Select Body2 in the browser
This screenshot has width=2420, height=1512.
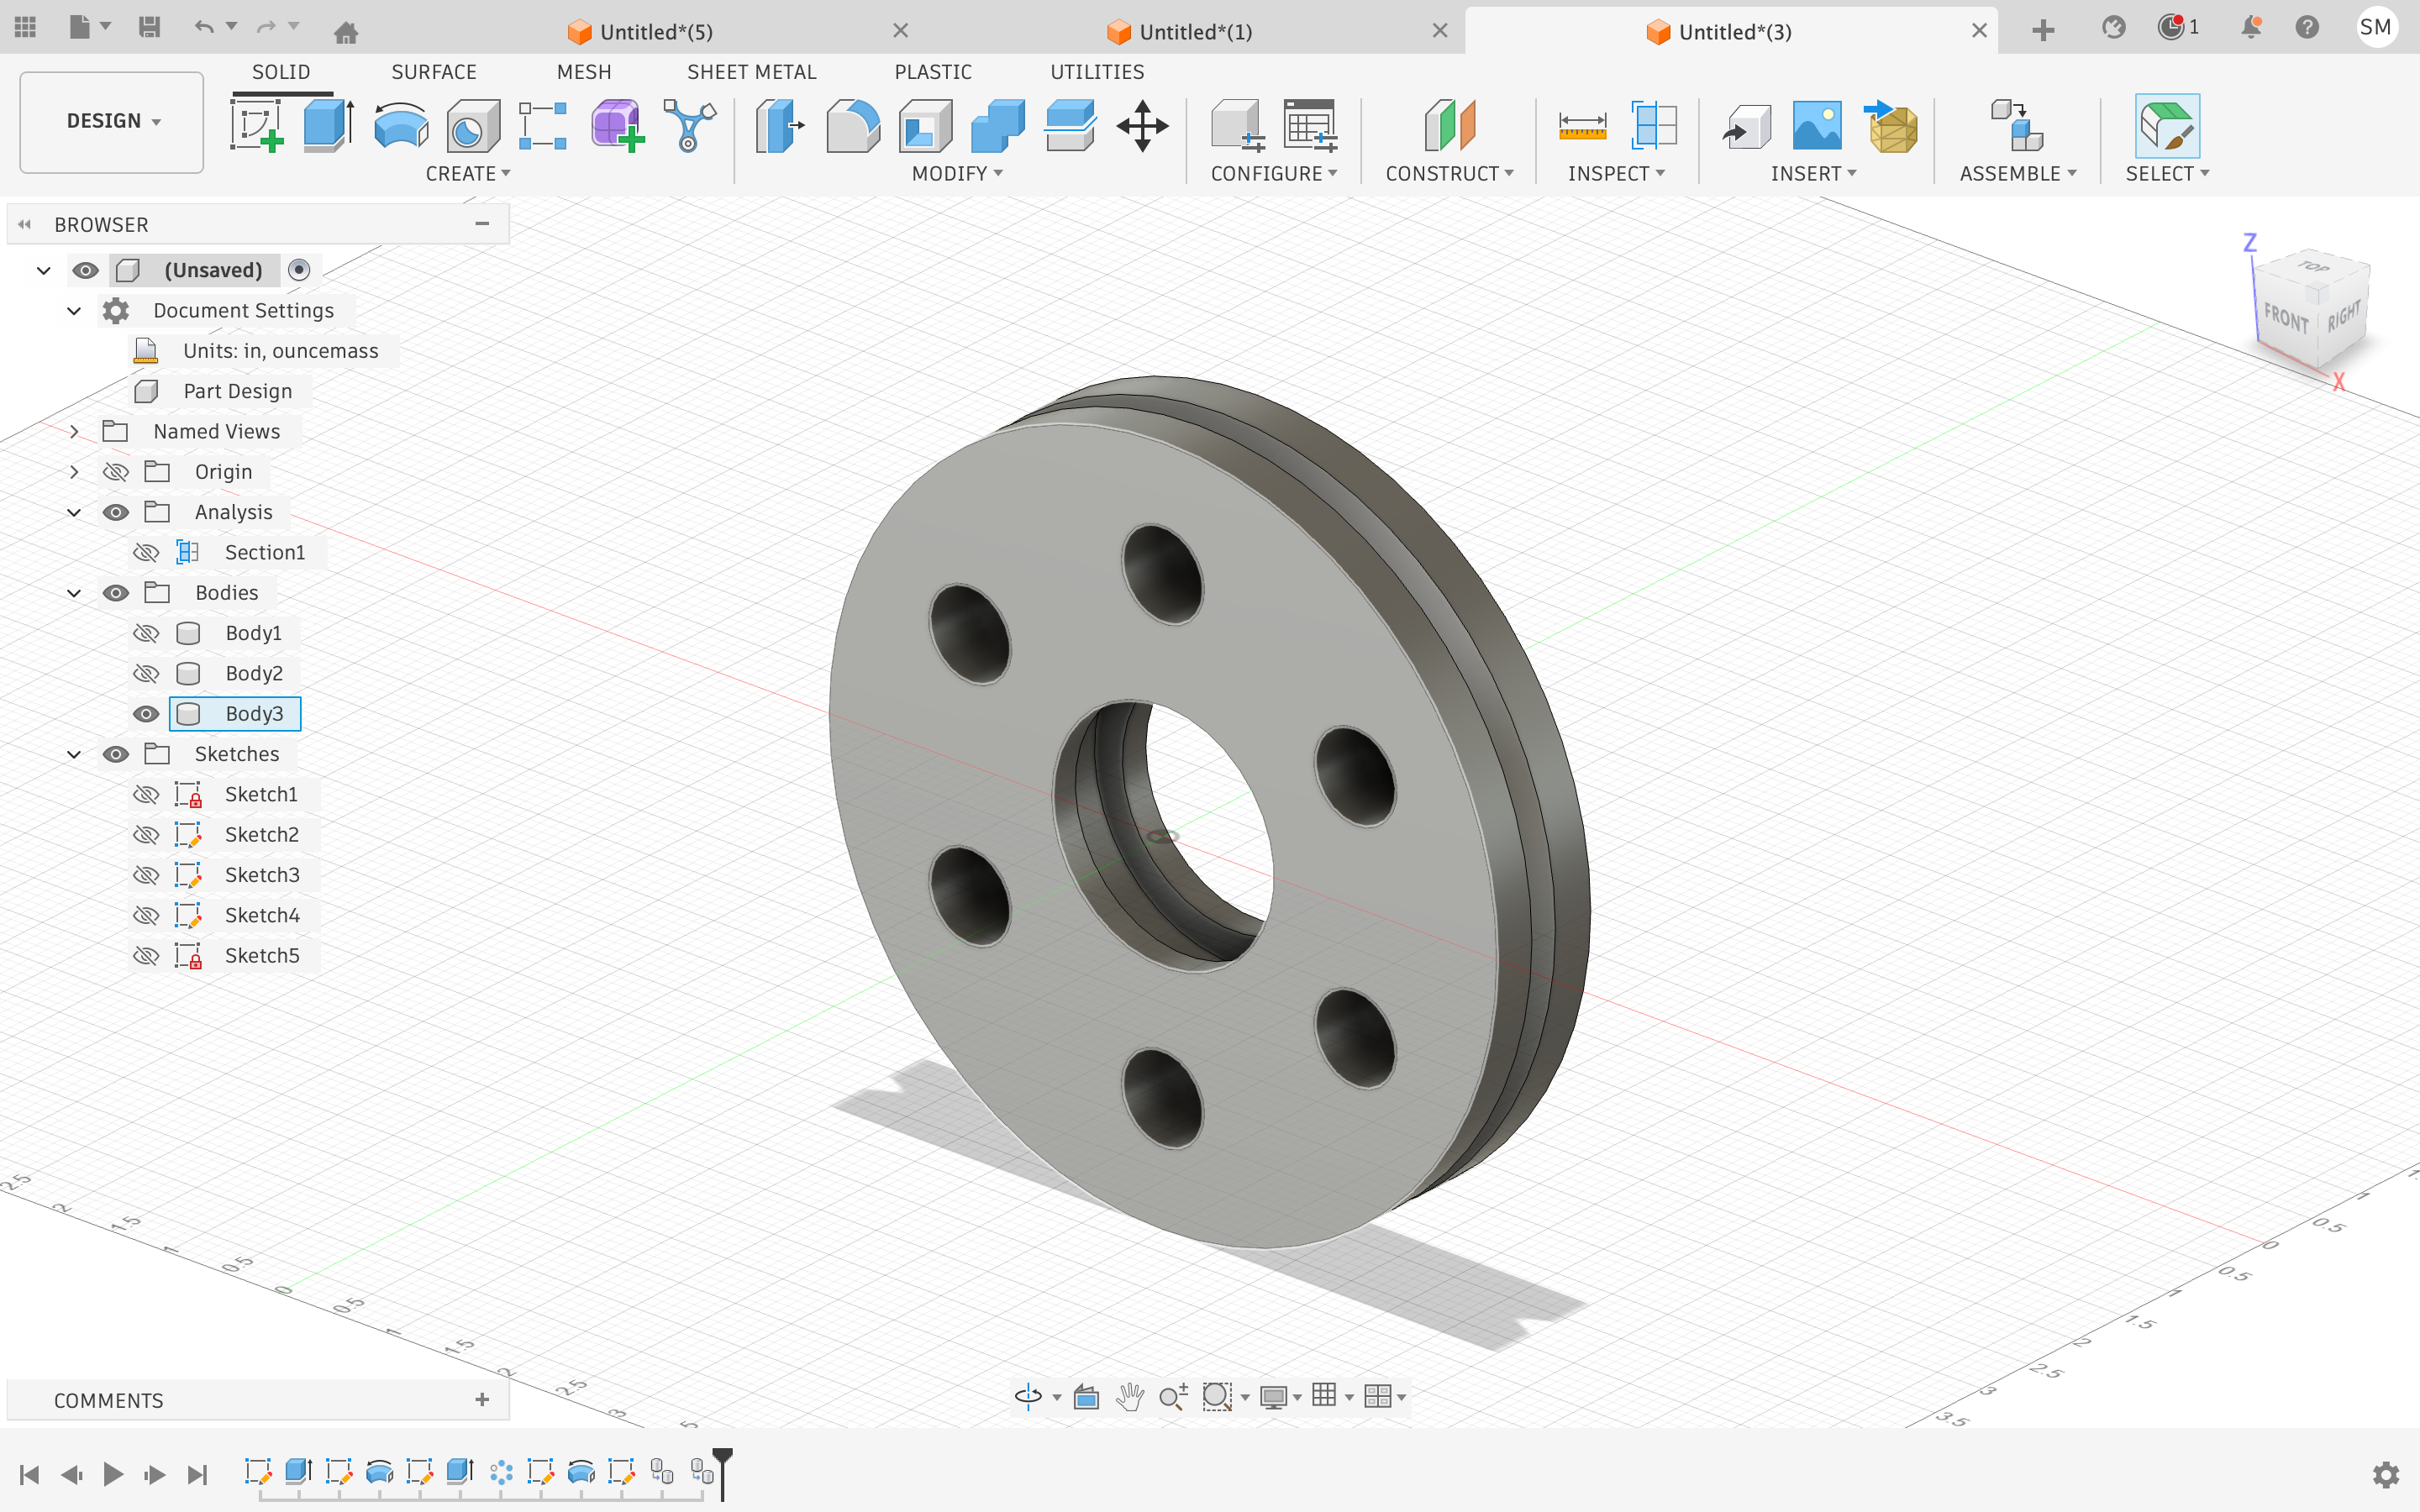pos(254,674)
